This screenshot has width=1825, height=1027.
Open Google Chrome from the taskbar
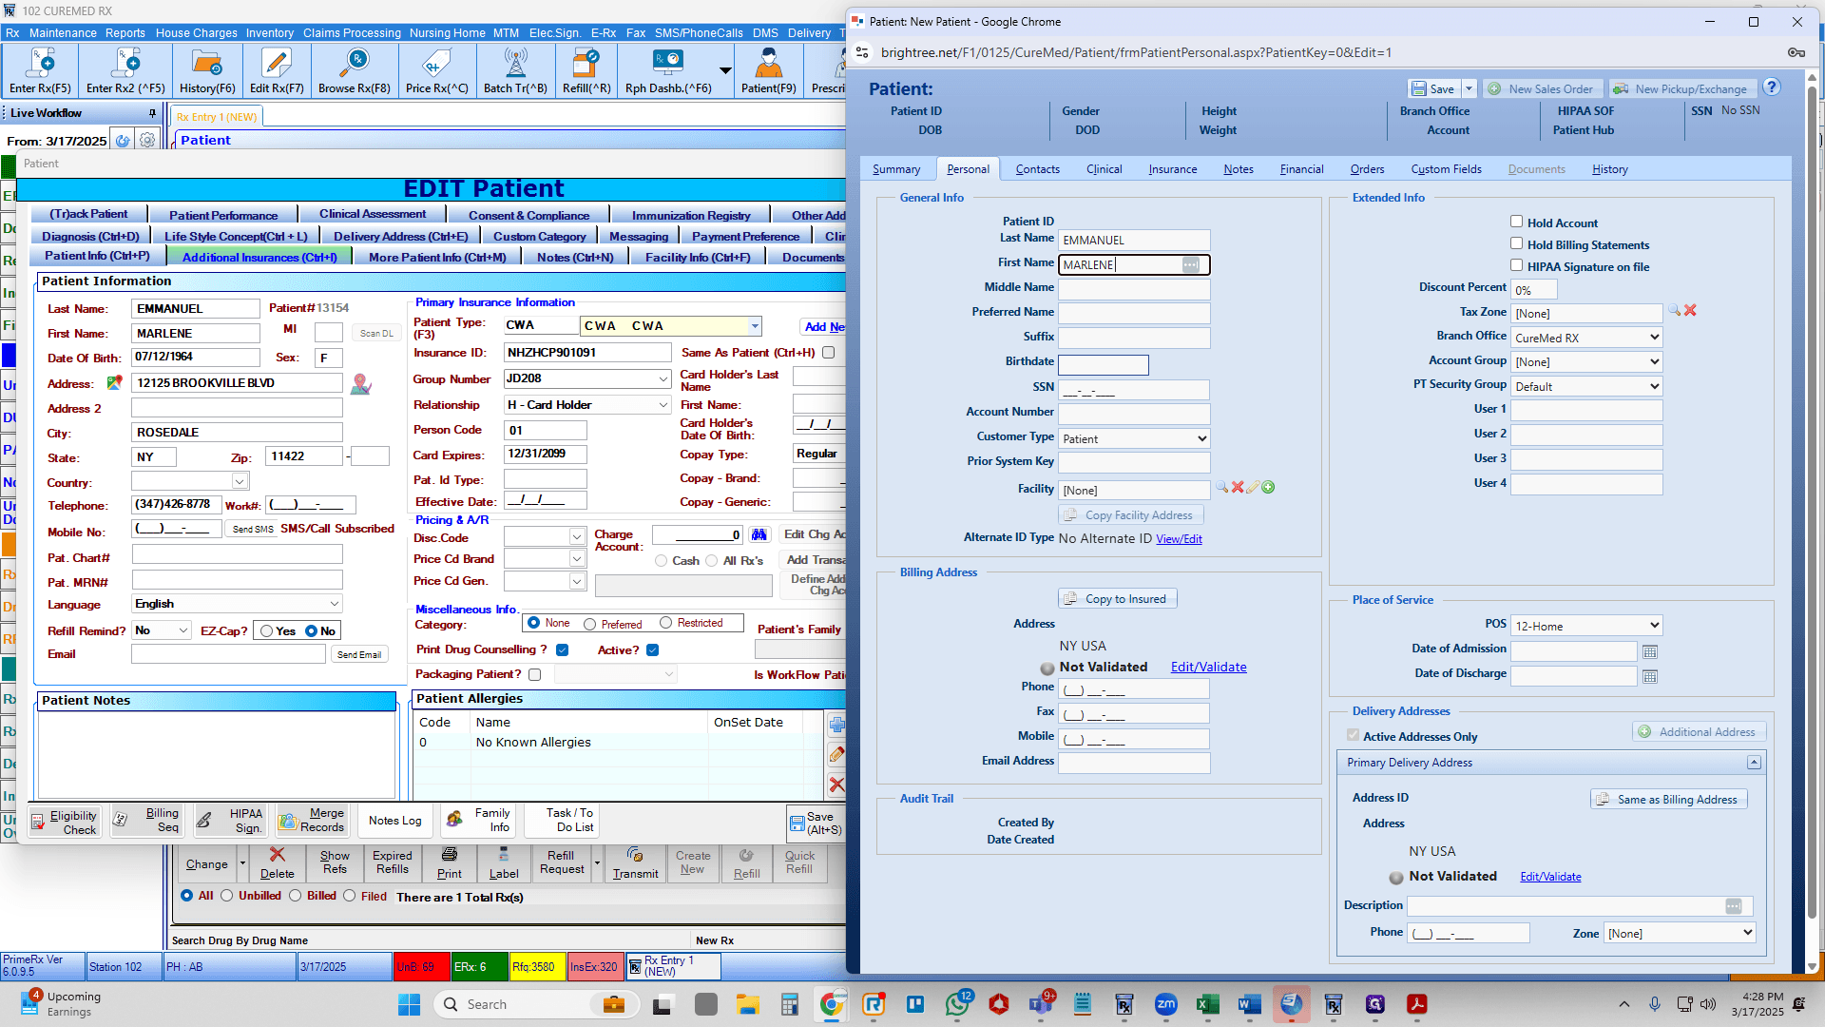pos(832,1004)
